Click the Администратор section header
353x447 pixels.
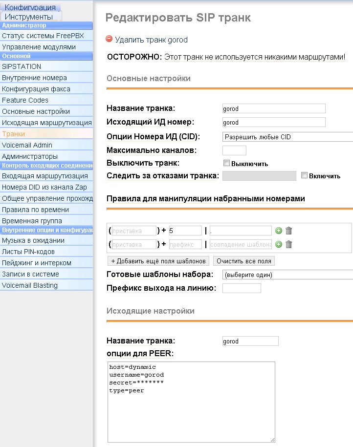coord(46,25)
